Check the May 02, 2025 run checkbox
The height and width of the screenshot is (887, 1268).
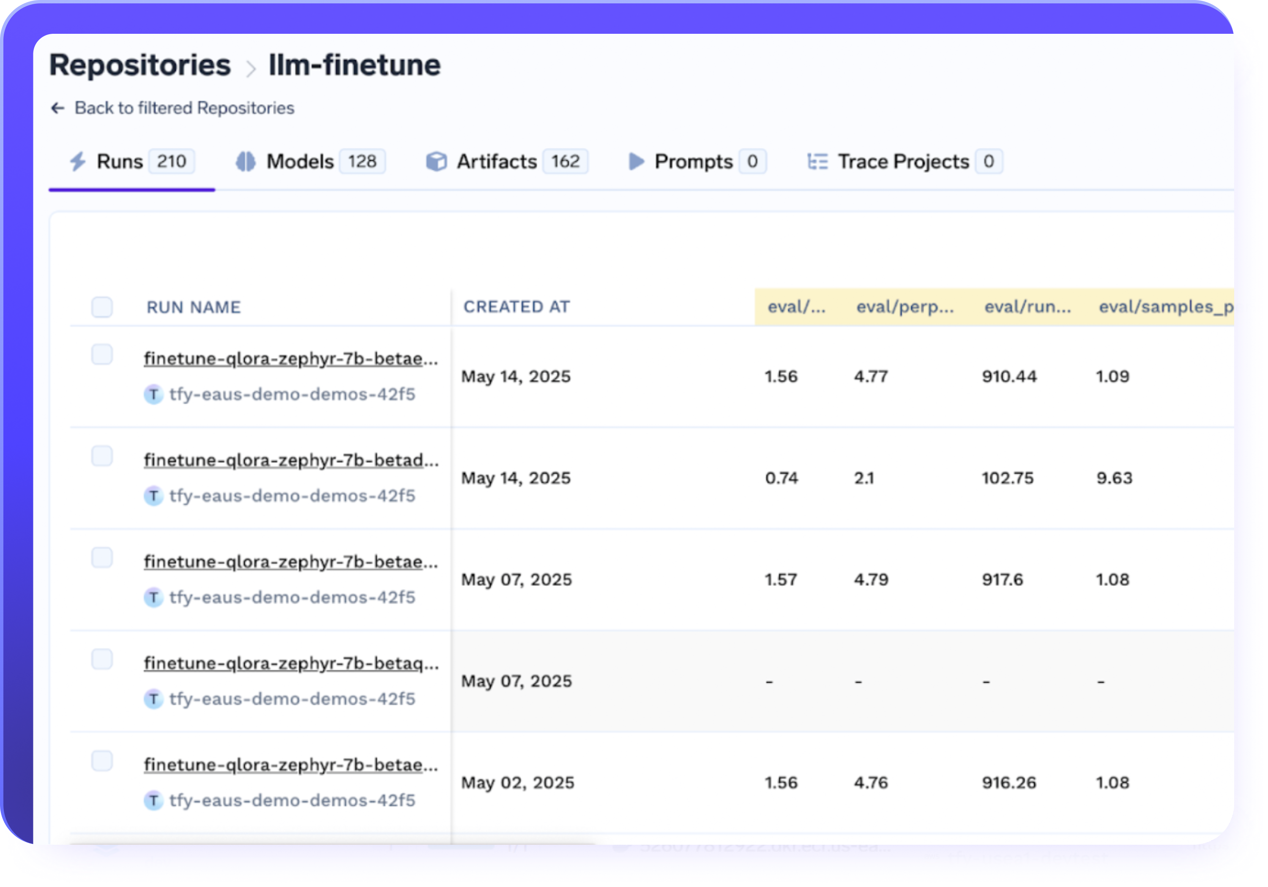coord(102,761)
